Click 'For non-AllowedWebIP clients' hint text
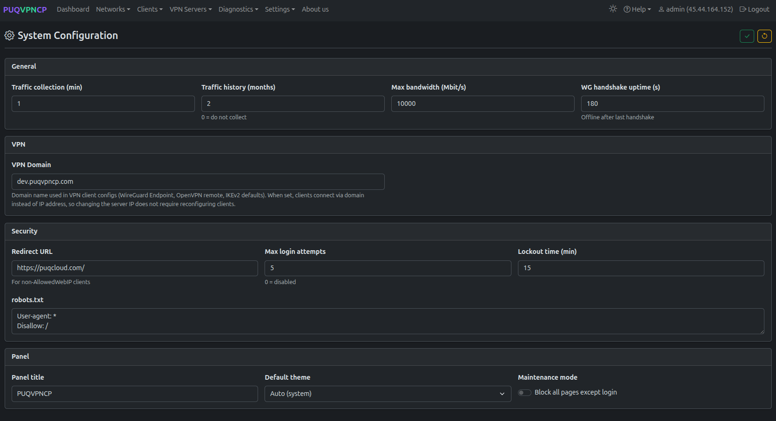The height and width of the screenshot is (421, 776). (x=51, y=282)
